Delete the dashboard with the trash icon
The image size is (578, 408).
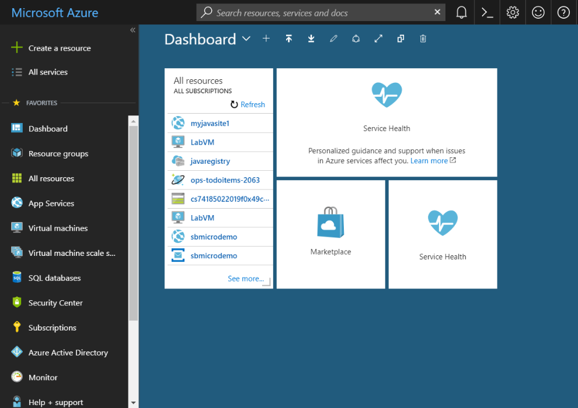point(423,38)
